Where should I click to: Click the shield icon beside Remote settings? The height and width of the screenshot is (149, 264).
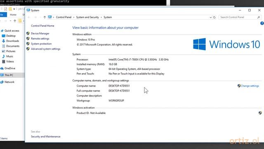click(x=28, y=38)
